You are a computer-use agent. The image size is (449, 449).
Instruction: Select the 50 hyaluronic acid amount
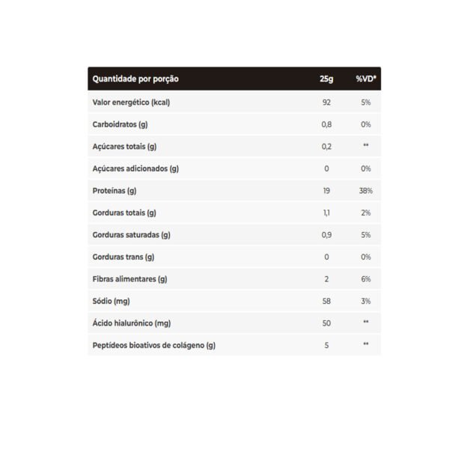coord(326,323)
